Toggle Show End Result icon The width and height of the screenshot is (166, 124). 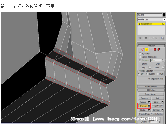146,38
